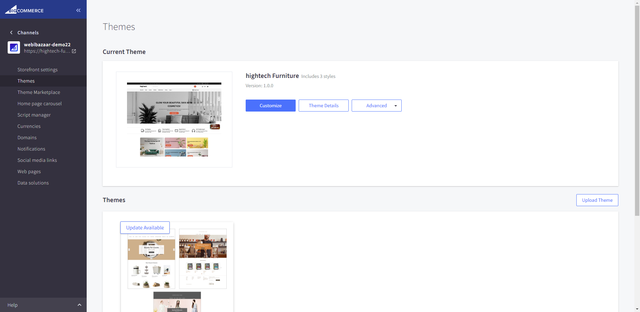The height and width of the screenshot is (312, 640).
Task: Open Theme Details
Action: [x=323, y=106]
